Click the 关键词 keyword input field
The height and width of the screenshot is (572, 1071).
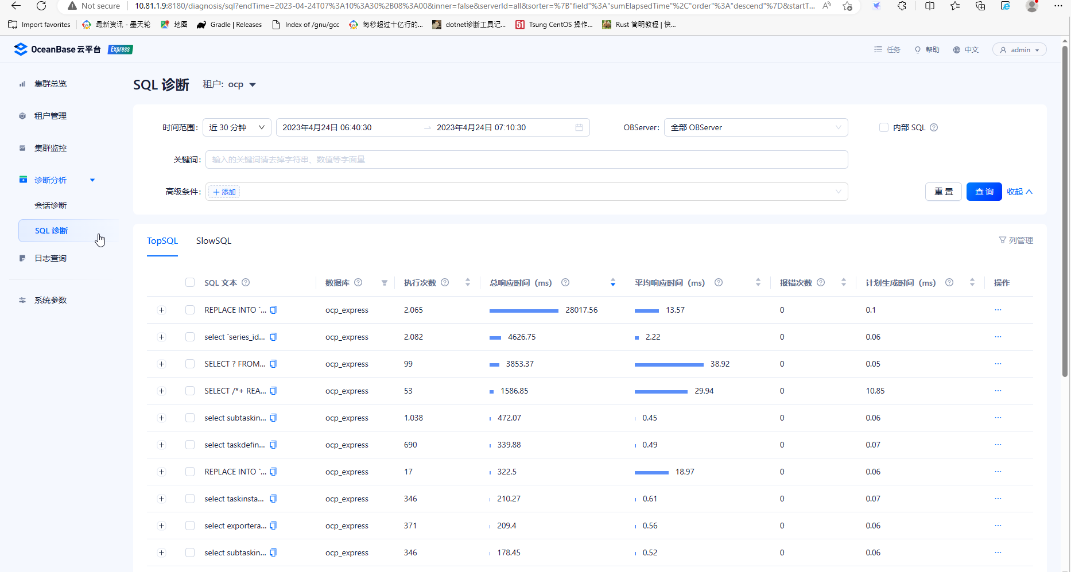(526, 159)
